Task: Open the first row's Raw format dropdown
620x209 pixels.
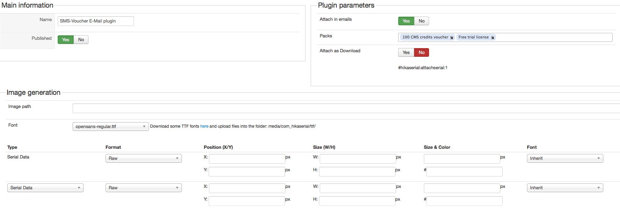Action: click(x=143, y=158)
